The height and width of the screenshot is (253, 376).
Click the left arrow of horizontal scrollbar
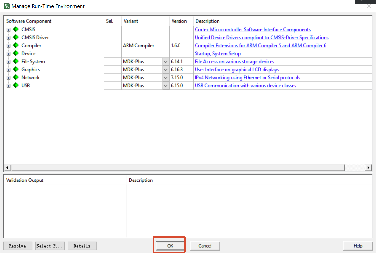pyautogui.click(x=7, y=167)
